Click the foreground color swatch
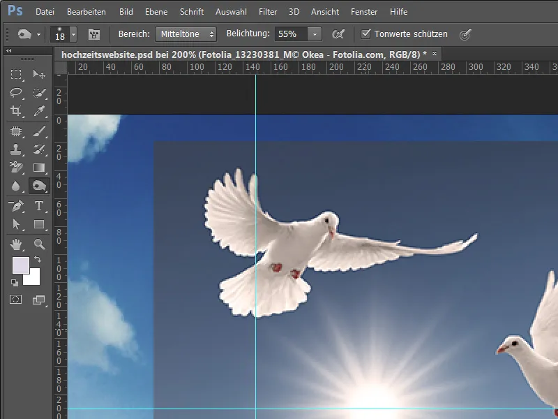Image resolution: width=558 pixels, height=419 pixels. click(21, 265)
